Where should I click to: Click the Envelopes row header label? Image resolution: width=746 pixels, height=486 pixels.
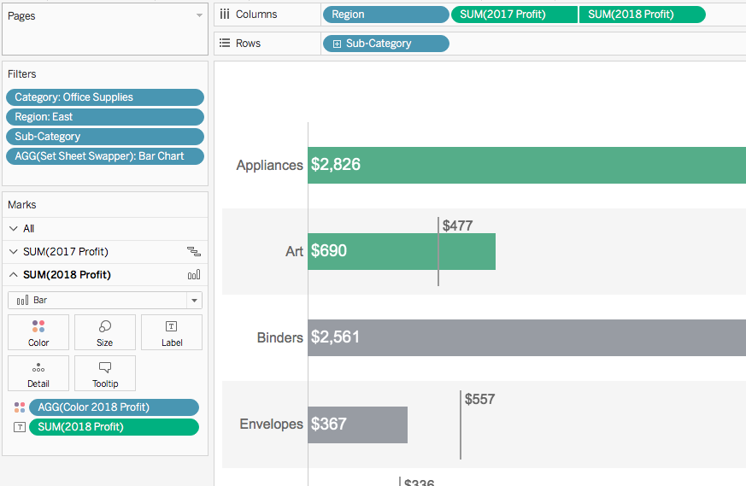click(x=271, y=424)
